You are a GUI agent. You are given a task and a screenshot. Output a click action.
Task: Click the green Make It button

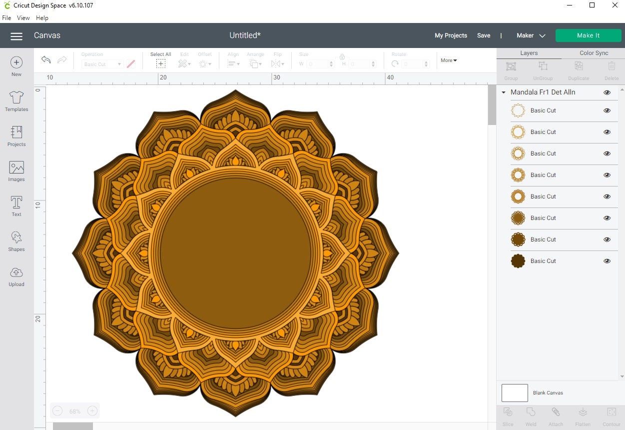[588, 35]
